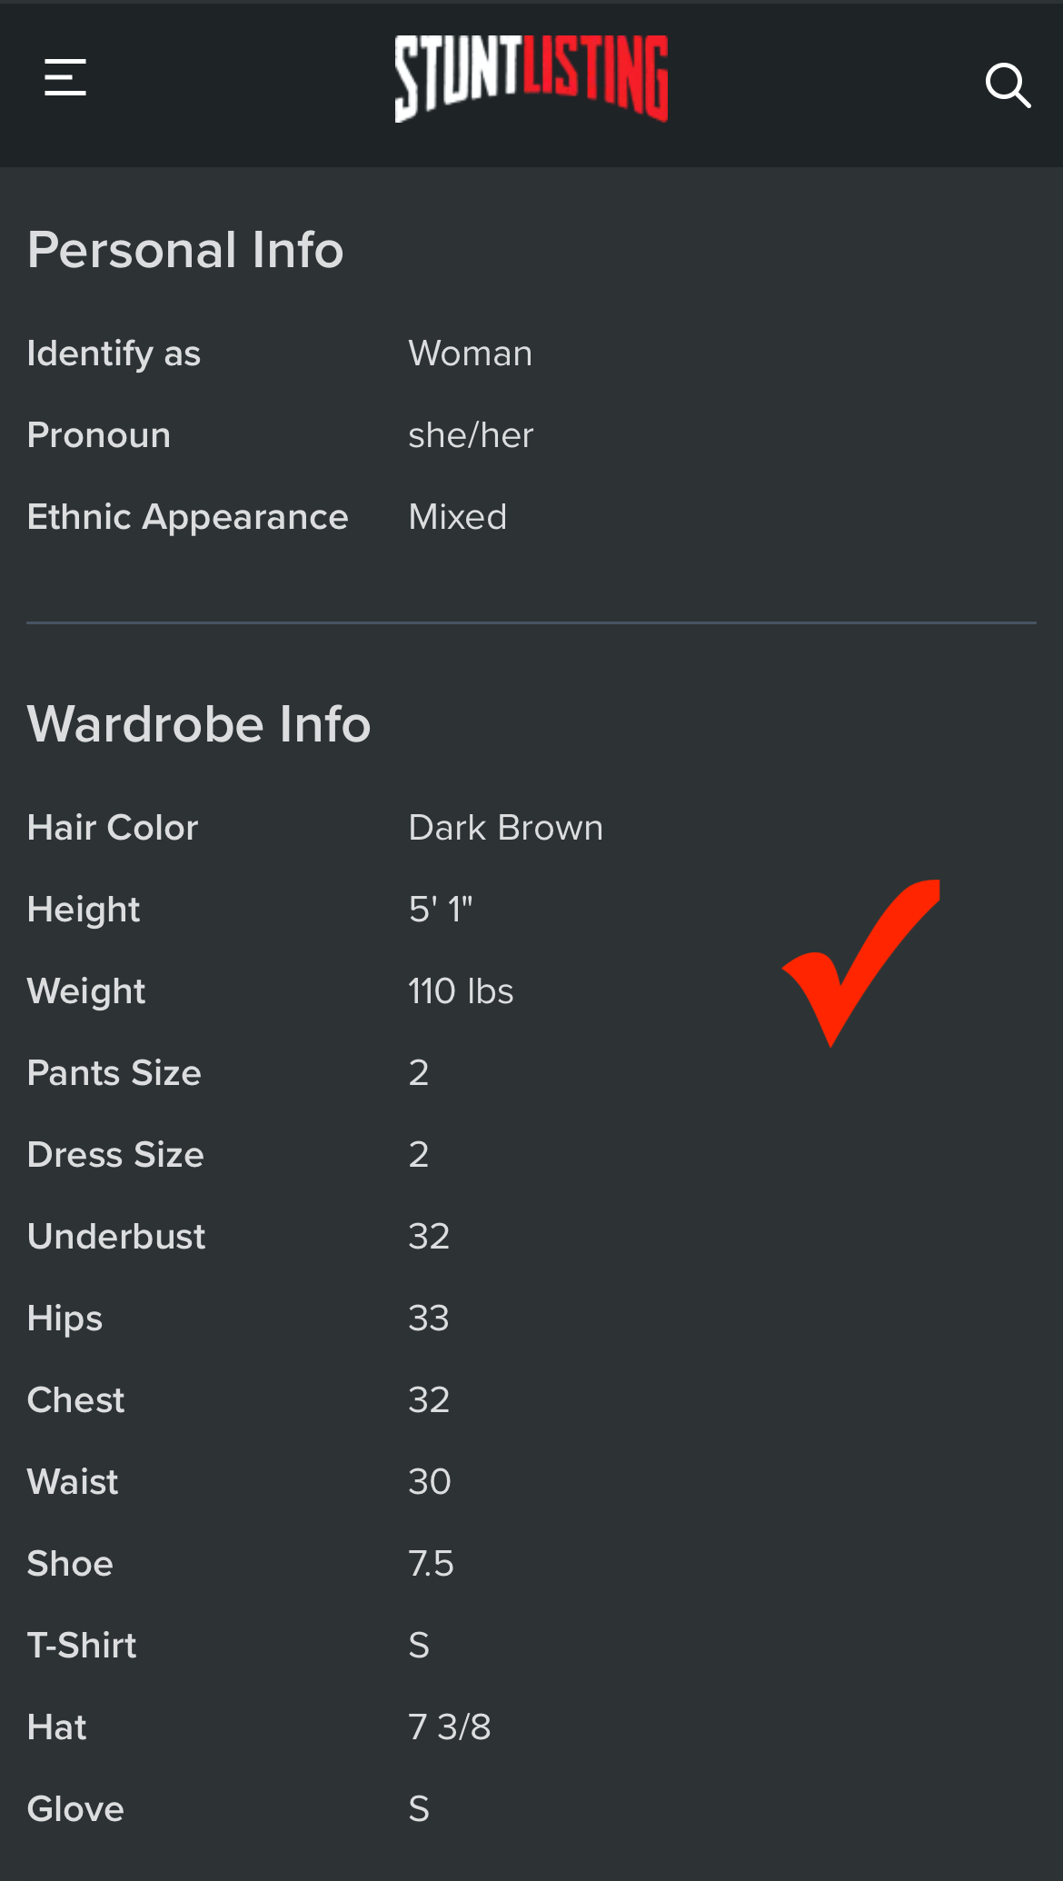Image resolution: width=1063 pixels, height=1881 pixels.
Task: Click the 5' 1" height value
Action: point(441,910)
